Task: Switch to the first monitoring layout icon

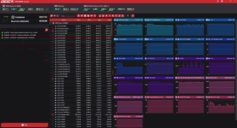Action: (52, 16)
